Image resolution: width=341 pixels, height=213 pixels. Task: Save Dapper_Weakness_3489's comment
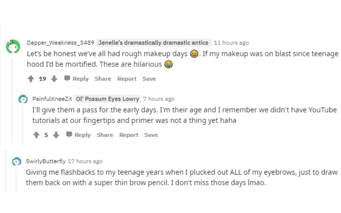149,79
